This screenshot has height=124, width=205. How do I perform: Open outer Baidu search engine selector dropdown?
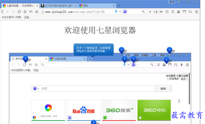[126, 12]
